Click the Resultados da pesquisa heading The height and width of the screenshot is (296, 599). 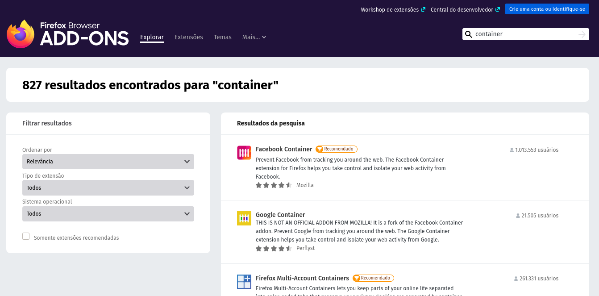tap(271, 123)
